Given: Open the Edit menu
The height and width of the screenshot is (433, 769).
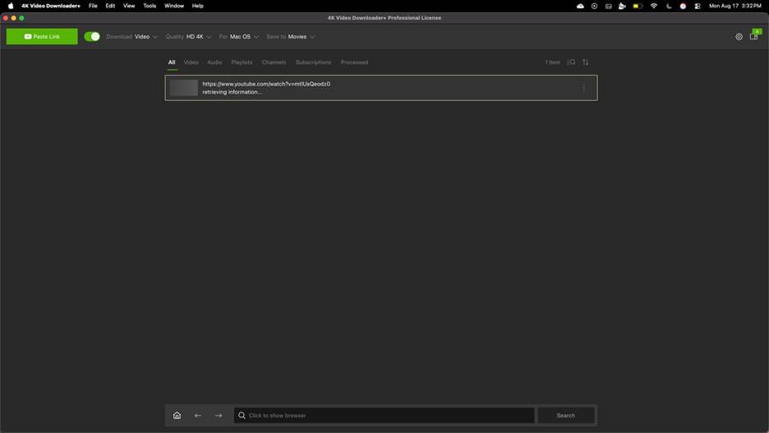Looking at the screenshot, I should 110,6.
